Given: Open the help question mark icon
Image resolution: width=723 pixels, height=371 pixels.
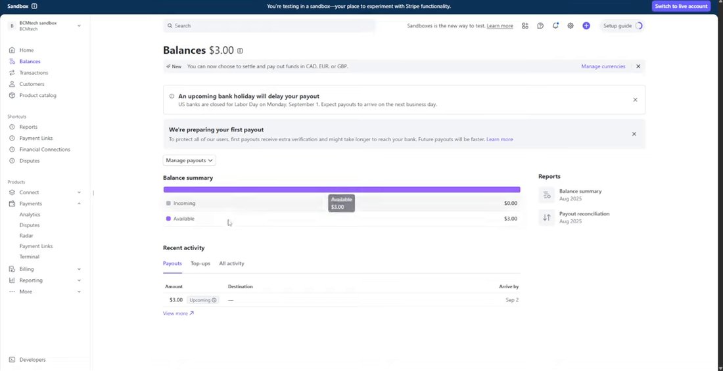Looking at the screenshot, I should [540, 26].
